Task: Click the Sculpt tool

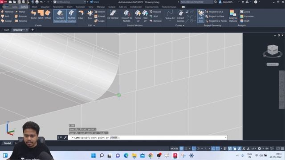Action: [99, 21]
